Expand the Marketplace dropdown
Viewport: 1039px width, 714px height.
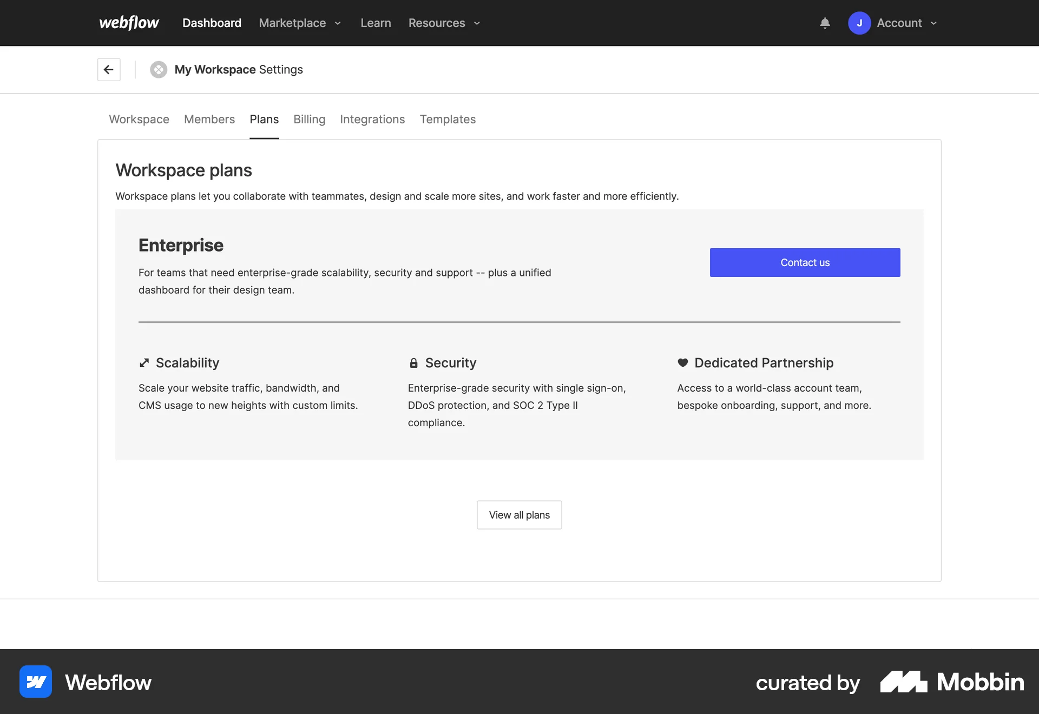(x=299, y=23)
